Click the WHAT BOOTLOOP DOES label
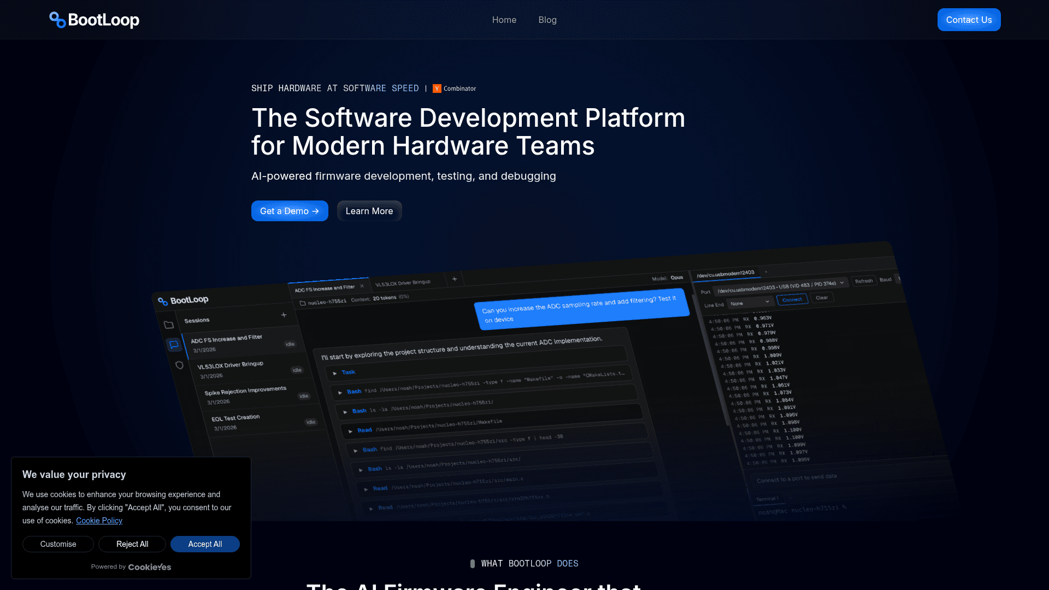Viewport: 1049px width, 590px height. point(529,564)
